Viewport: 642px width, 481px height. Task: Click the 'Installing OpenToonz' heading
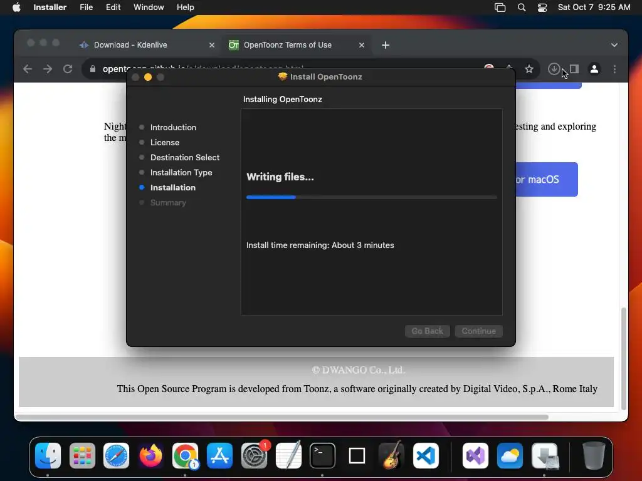tap(283, 100)
